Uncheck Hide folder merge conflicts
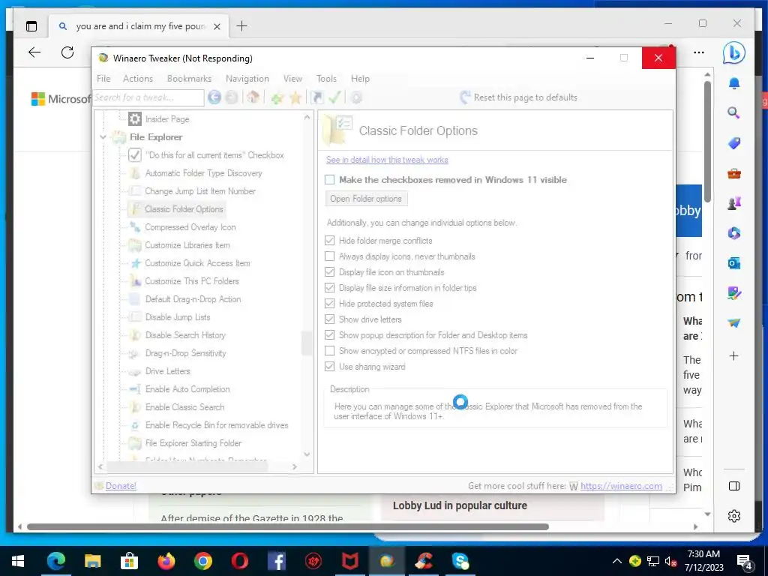The image size is (768, 576). click(330, 241)
